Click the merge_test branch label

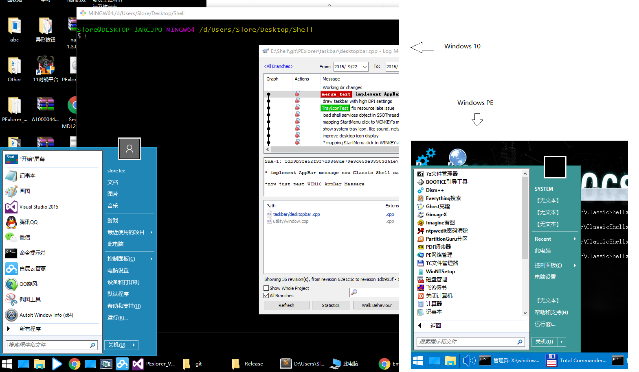click(x=336, y=94)
